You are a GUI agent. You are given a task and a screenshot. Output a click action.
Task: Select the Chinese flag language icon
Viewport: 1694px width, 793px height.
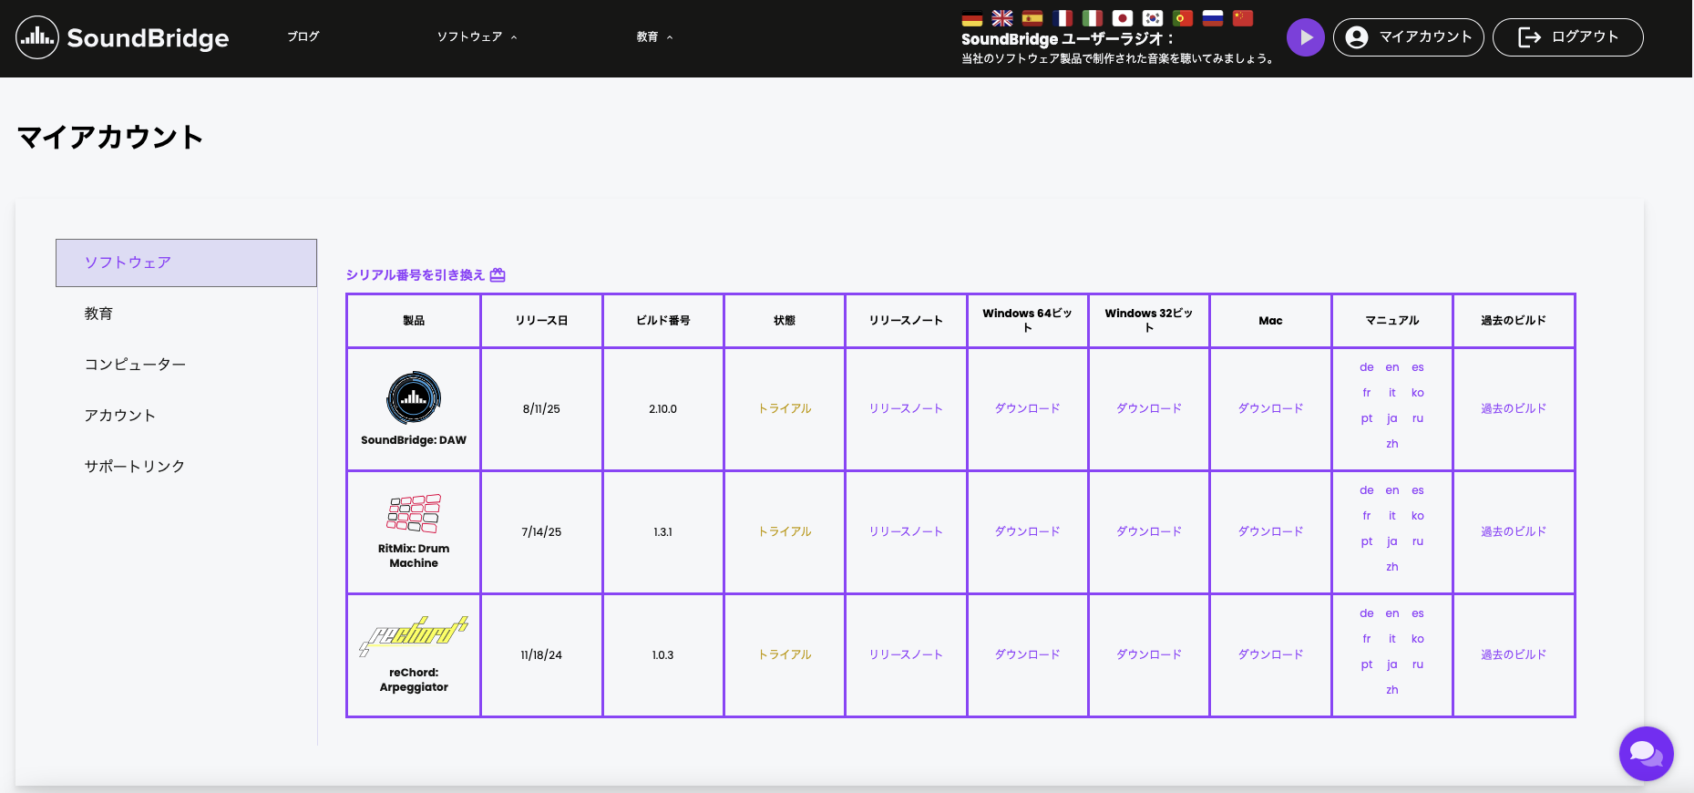pyautogui.click(x=1243, y=18)
